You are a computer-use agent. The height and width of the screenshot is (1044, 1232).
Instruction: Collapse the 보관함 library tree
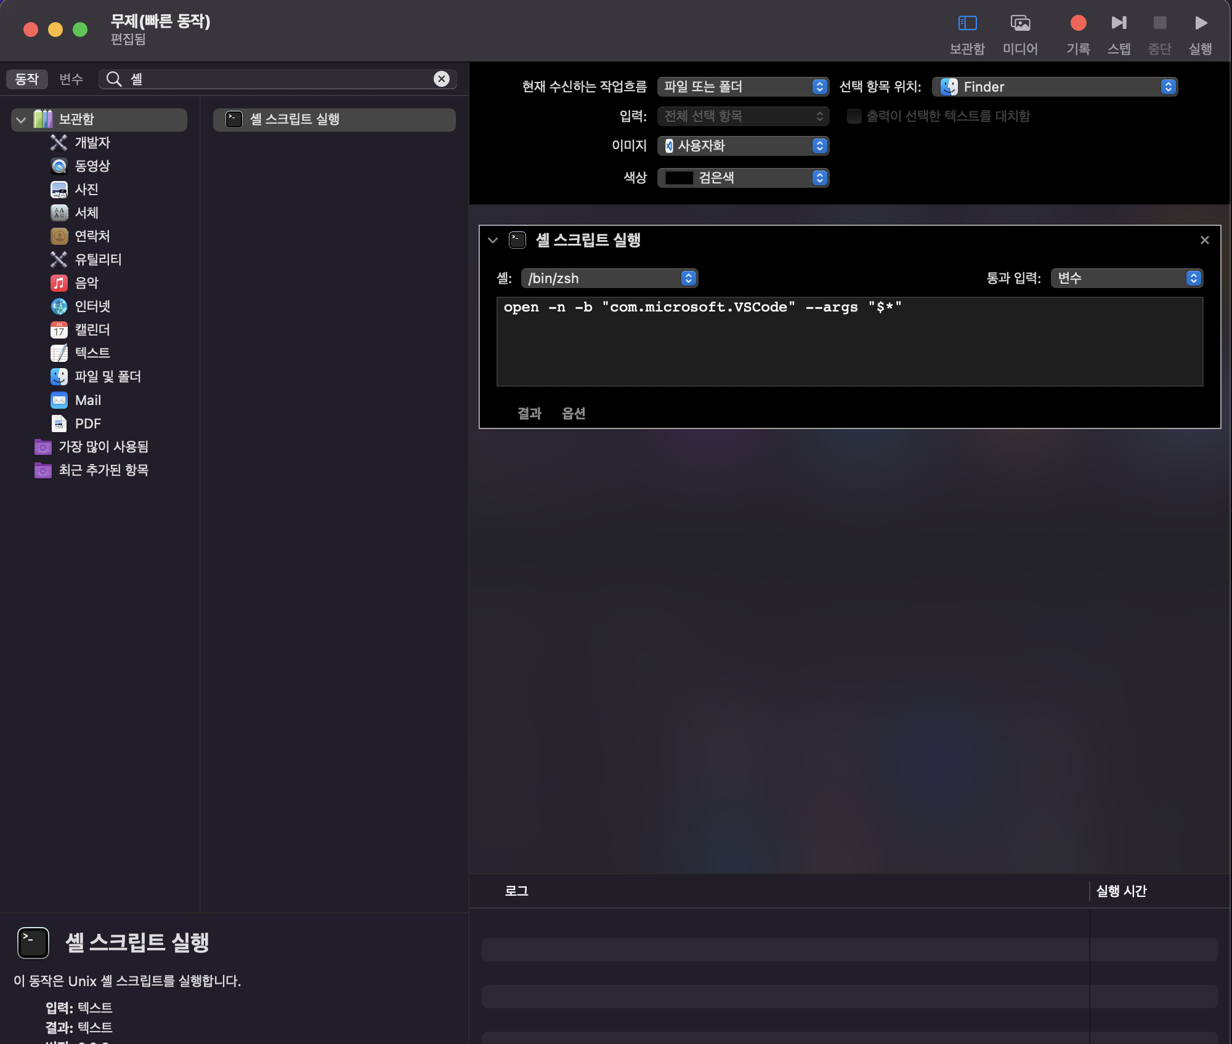point(21,119)
